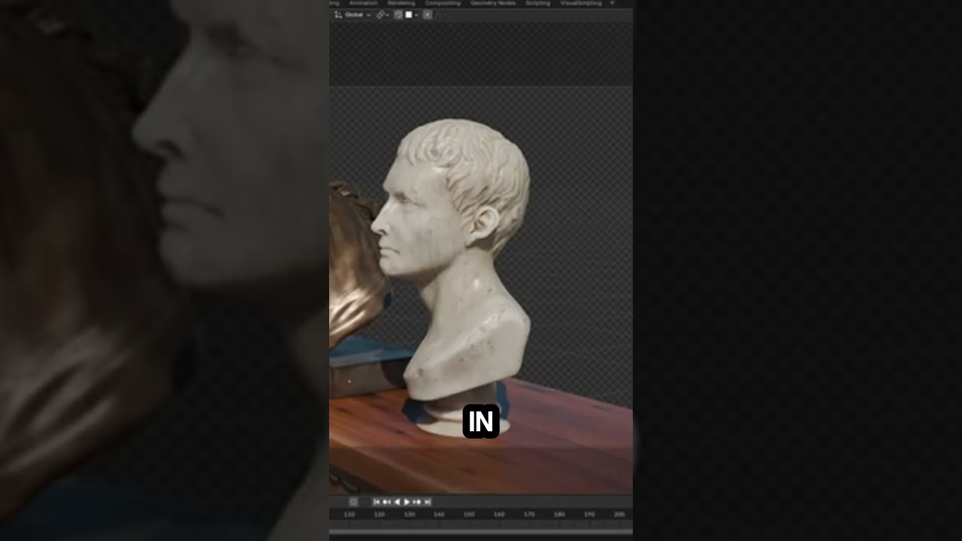Open the VisualScripting workspace tab
The height and width of the screenshot is (541, 962).
point(581,3)
